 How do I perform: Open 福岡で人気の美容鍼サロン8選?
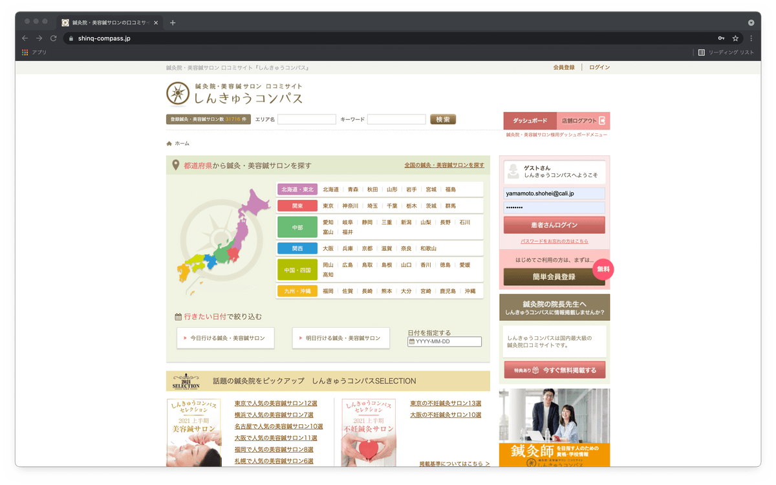(274, 449)
